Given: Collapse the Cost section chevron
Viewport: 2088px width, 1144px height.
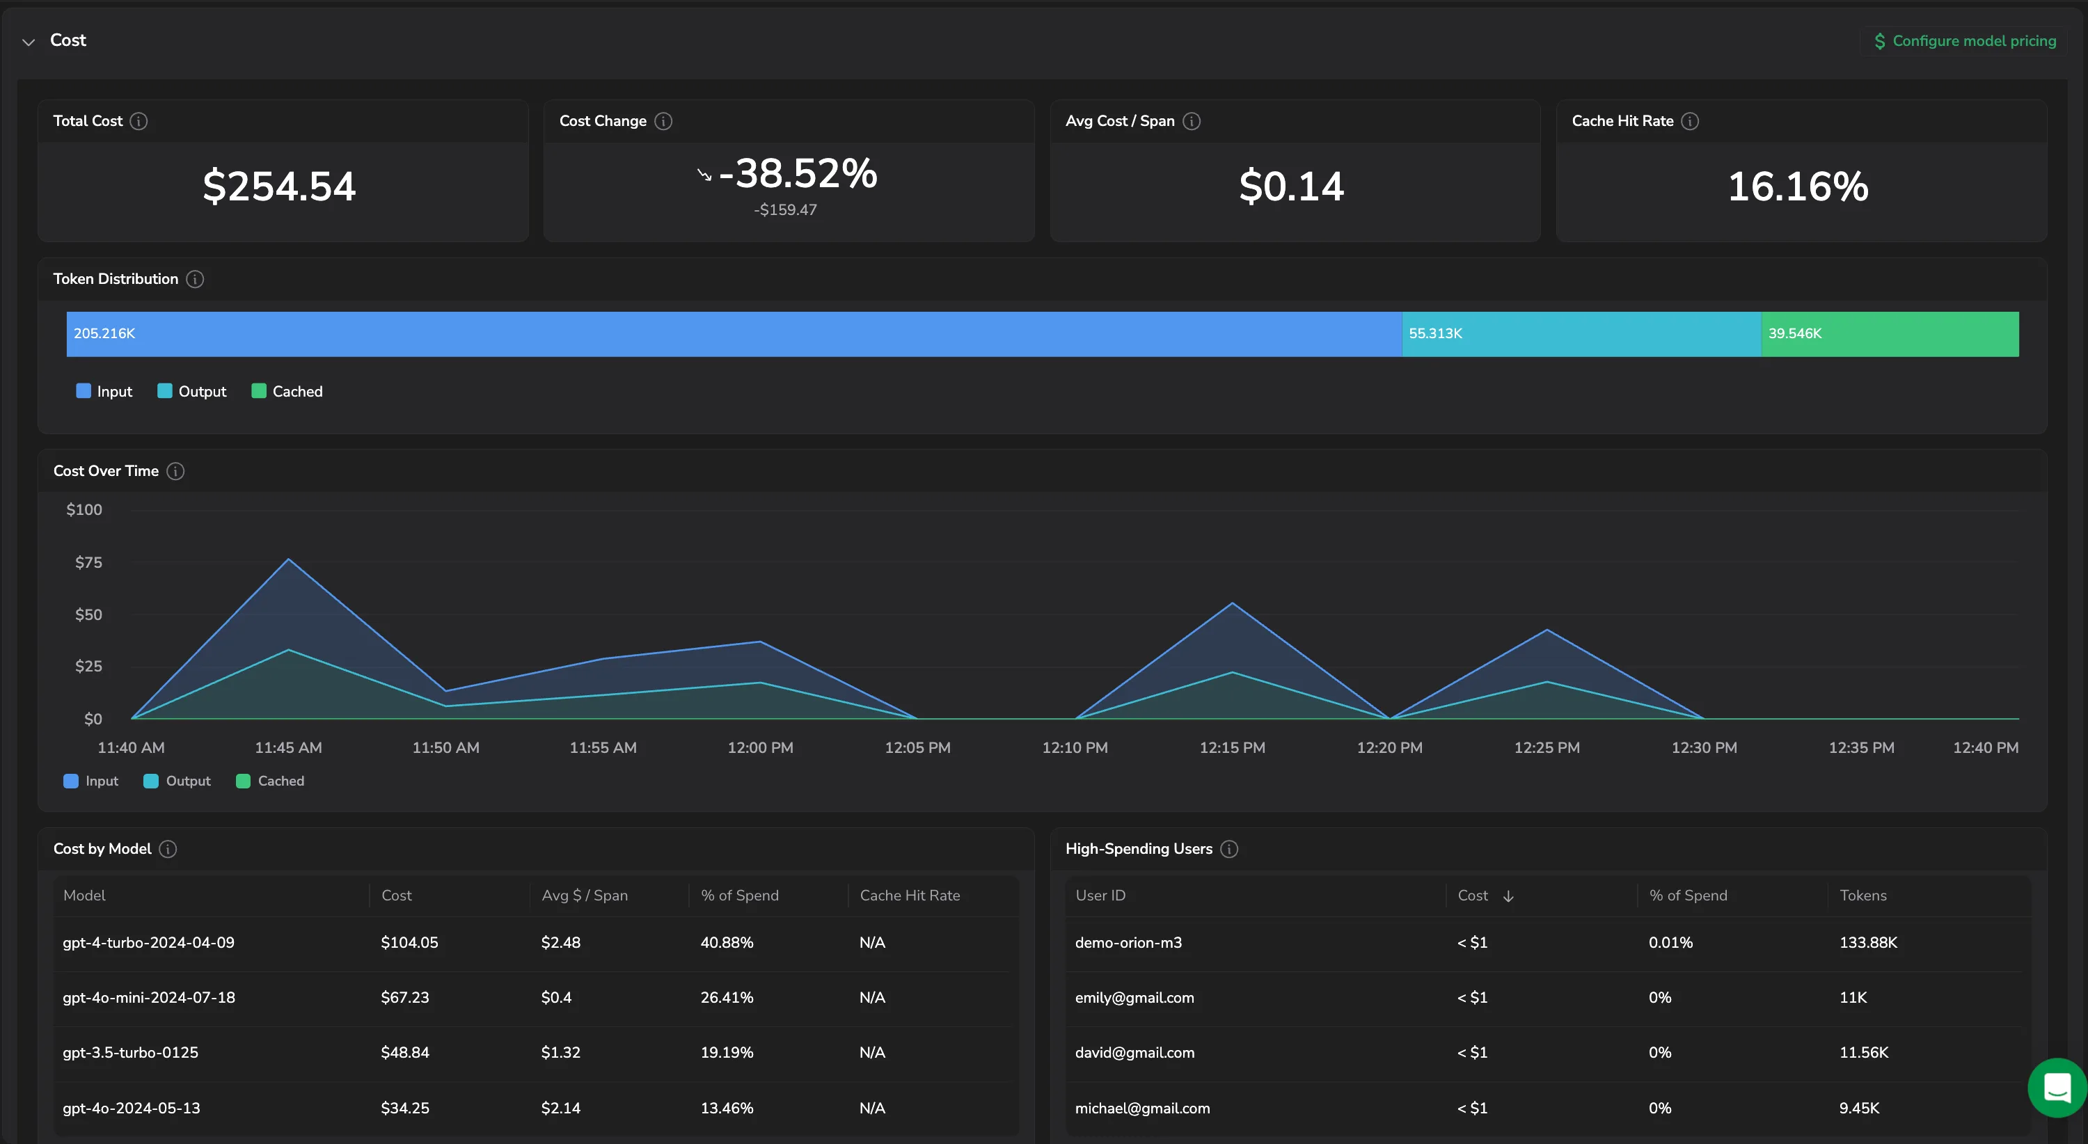Looking at the screenshot, I should tap(29, 41).
